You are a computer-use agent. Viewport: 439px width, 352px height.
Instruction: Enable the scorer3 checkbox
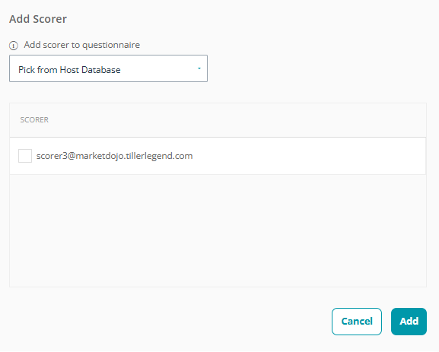[25, 156]
